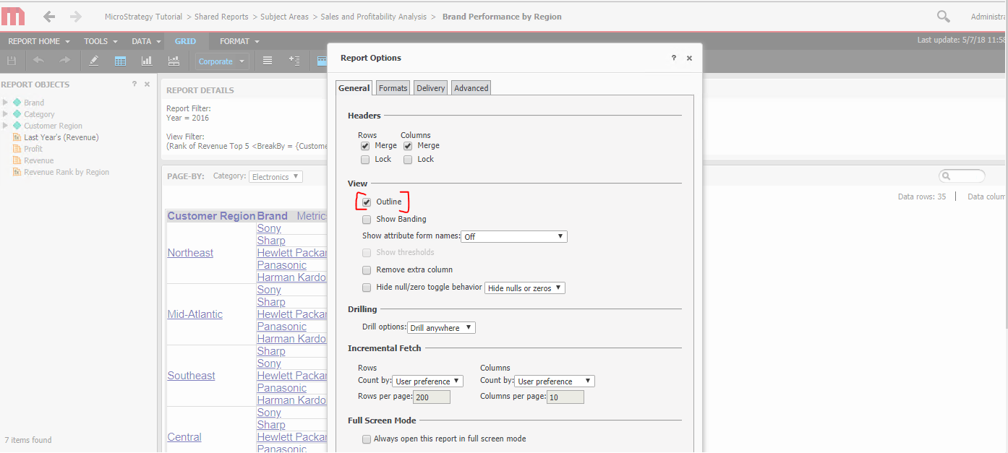Click the Undo arrow in the toolbar

[38, 61]
